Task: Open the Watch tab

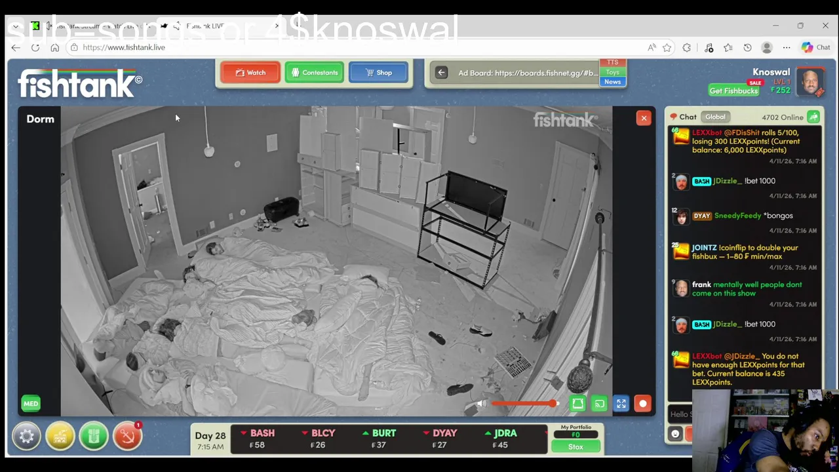Action: (250, 73)
